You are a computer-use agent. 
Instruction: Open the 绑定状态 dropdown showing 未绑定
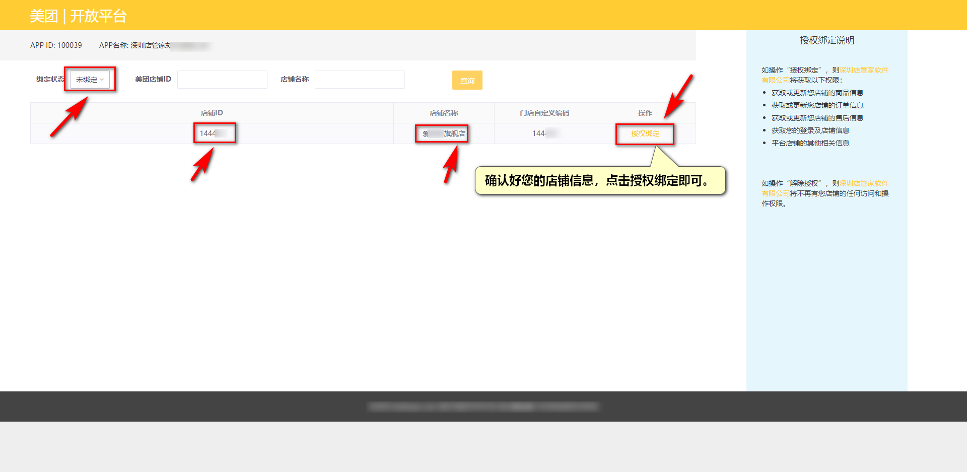point(90,80)
